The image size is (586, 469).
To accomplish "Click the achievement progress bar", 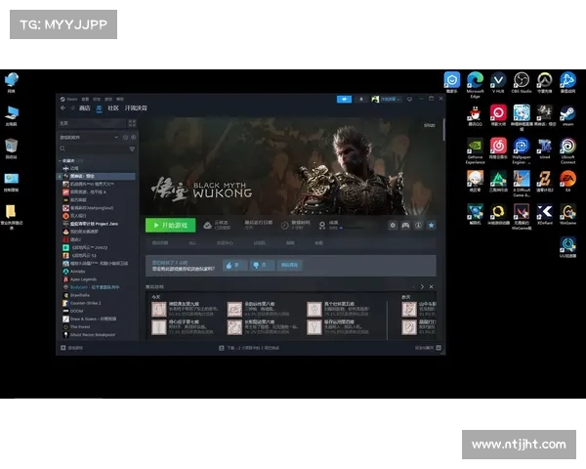I will pyautogui.click(x=354, y=228).
